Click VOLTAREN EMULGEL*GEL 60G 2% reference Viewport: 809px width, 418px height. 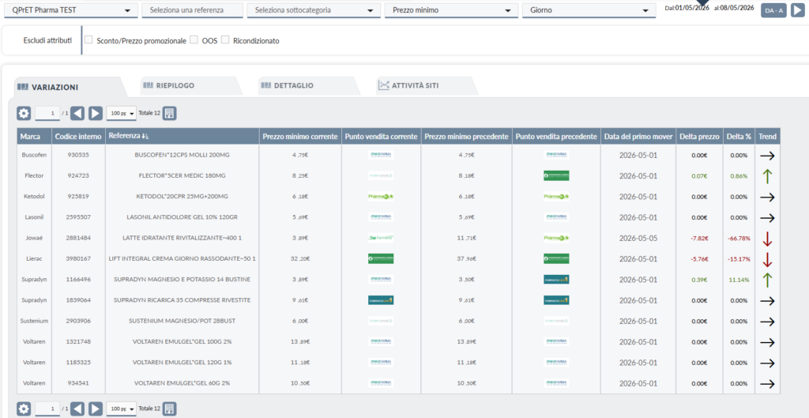(182, 383)
